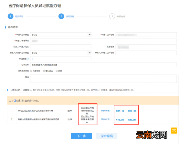This screenshot has width=179, height=144.
Task: Click the 转诊证明 material name in row 2
Action: pyautogui.click(x=38, y=119)
